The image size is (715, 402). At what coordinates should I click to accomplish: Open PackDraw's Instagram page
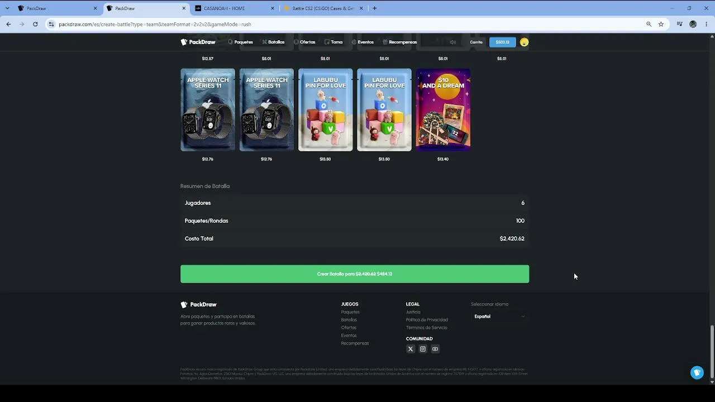point(423,349)
